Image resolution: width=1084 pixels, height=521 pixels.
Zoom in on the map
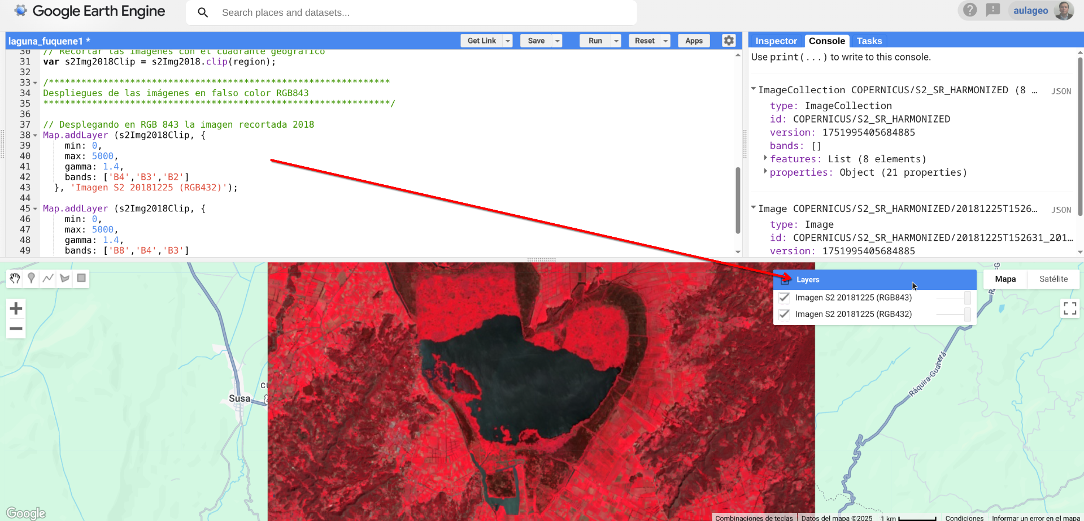tap(16, 309)
